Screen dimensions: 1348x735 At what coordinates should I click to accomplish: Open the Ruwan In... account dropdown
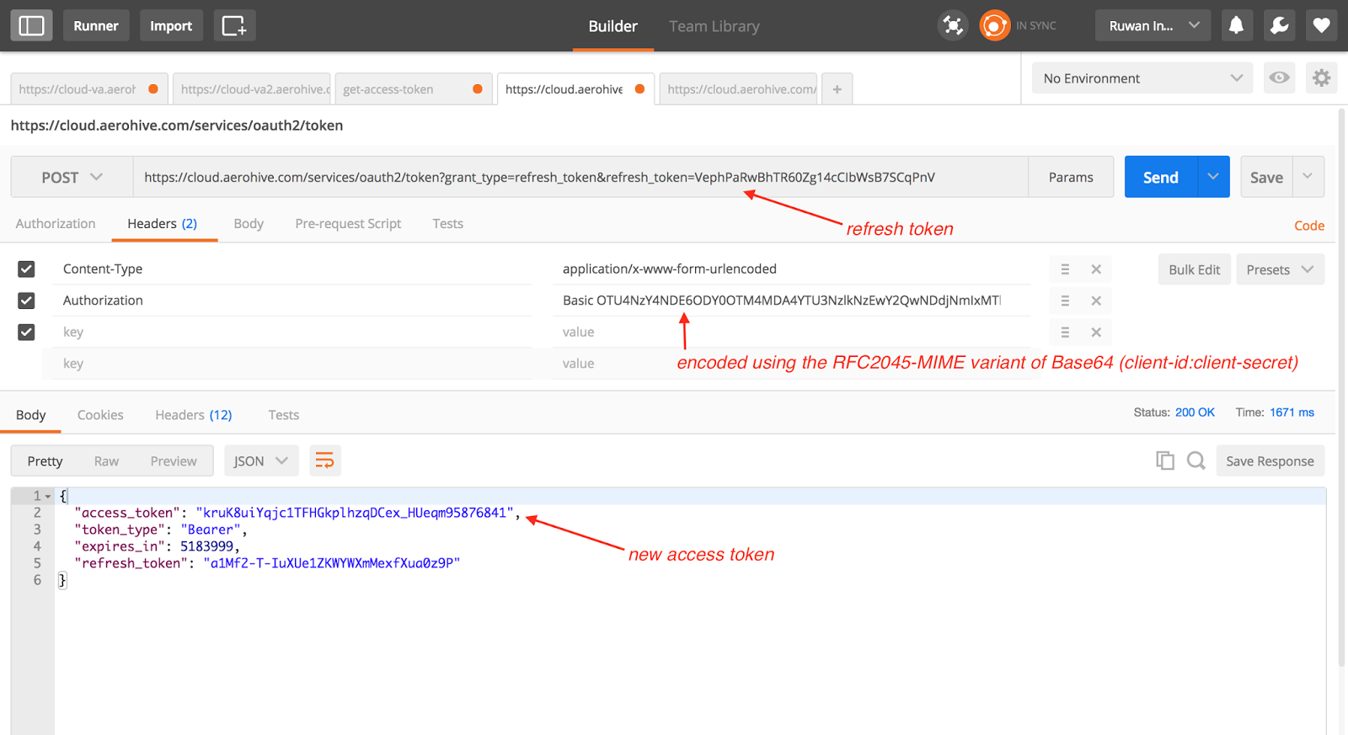point(1153,26)
